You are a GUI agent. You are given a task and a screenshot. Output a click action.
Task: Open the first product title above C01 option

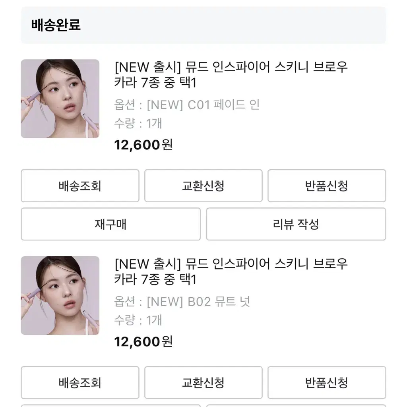click(x=231, y=75)
